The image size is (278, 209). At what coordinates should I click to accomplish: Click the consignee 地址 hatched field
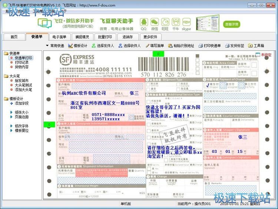(x=106, y=147)
